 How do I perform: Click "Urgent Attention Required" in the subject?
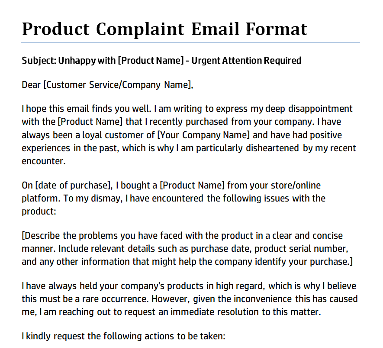point(246,60)
